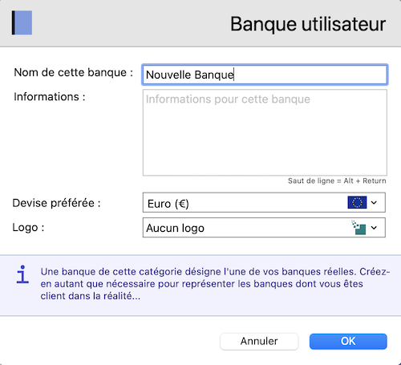Click the blue book icon in header

tap(22, 22)
